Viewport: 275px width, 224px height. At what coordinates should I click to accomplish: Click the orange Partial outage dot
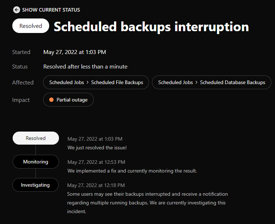(51, 100)
